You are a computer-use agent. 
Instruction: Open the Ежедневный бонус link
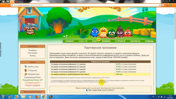32,77
